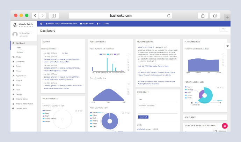This screenshot has height=142, width=241.
Task: Toggle Draft legend in posts pie chart
Action: coord(93,118)
